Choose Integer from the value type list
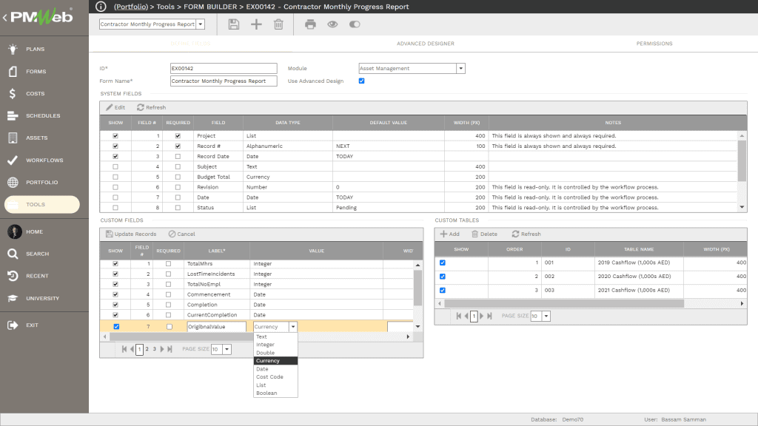This screenshot has width=758, height=426. pyautogui.click(x=275, y=345)
